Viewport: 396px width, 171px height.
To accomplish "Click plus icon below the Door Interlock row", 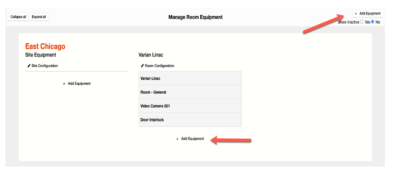I will 178,139.
